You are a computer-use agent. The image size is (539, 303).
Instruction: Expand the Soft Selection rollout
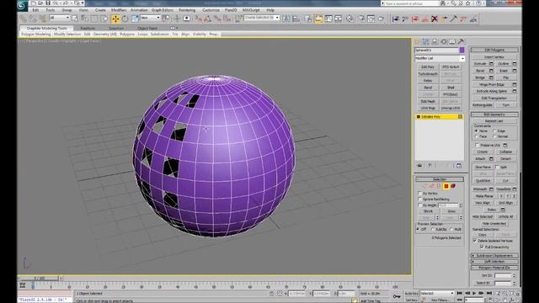pos(494,262)
